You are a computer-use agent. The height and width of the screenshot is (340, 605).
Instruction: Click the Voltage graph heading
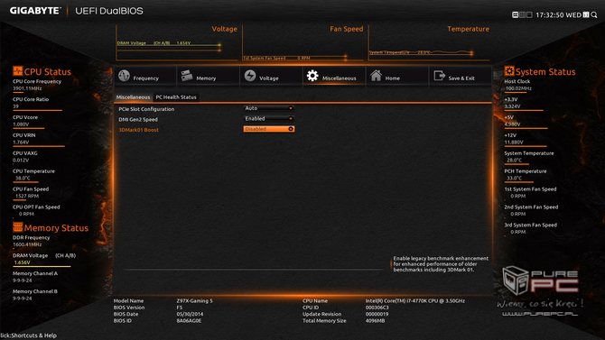tap(225, 29)
